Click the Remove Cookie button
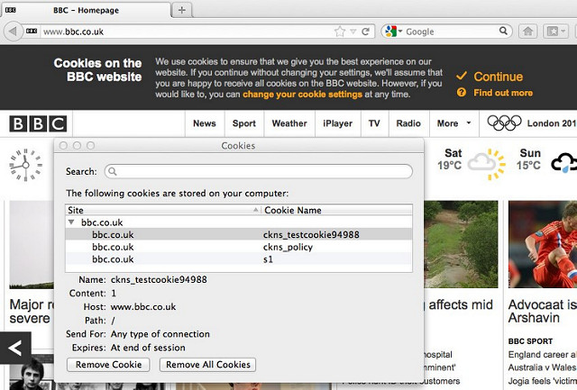Screen dimensions: 577x390 click(x=108, y=365)
